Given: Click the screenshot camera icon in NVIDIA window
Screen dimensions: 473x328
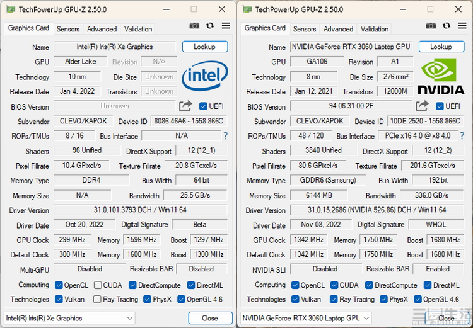Looking at the screenshot, I should click(x=431, y=26).
